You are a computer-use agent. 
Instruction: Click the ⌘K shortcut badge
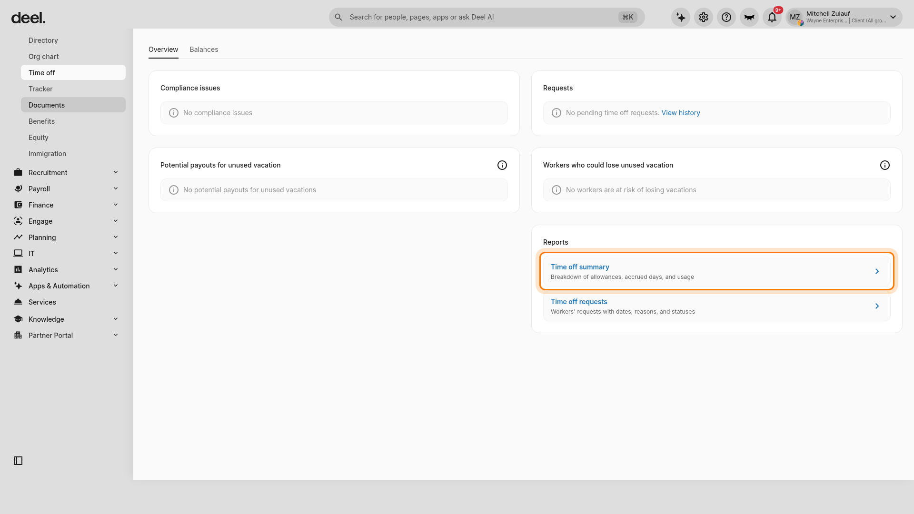[628, 17]
